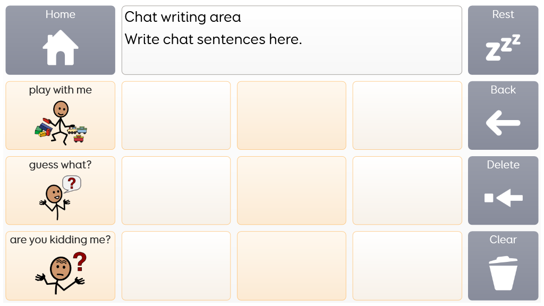Screen dimensions: 544x306
Task: Pick middle empty cell in 'are you kidding me?' row
Action: tap(292, 266)
